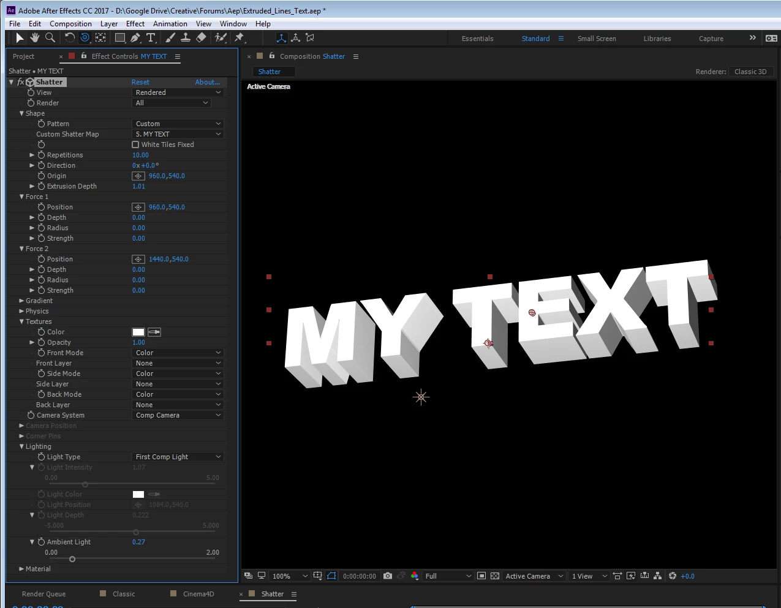Enable Local Axis mode

click(281, 38)
